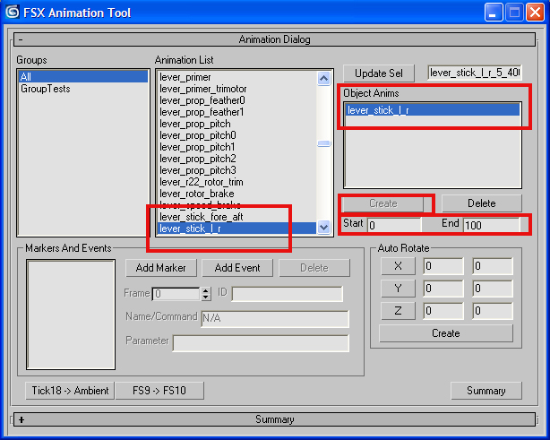Click Create below Object Anims

tap(383, 203)
